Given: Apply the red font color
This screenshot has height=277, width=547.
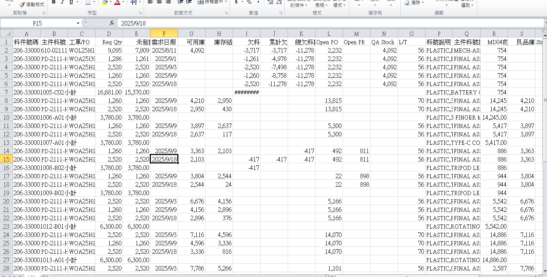Looking at the screenshot, I should (117, 2).
